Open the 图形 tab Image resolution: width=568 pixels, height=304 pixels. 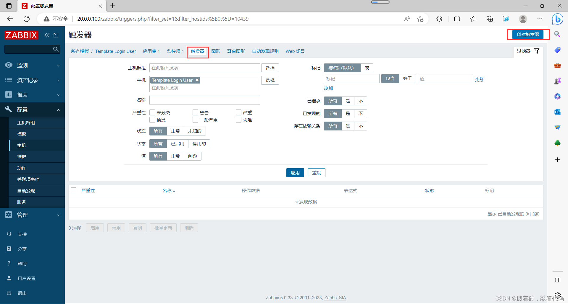[216, 51]
